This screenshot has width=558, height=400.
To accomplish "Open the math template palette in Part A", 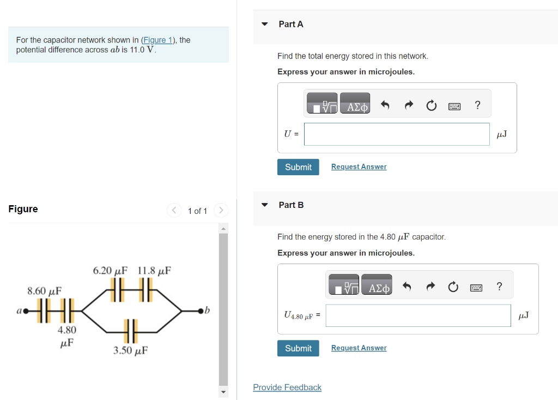I will 322,103.
